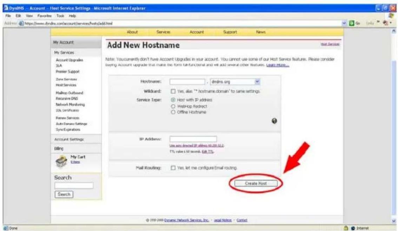Open MailHop Outbound sidebar link
Screen dimensions: 398x231
(x=69, y=93)
